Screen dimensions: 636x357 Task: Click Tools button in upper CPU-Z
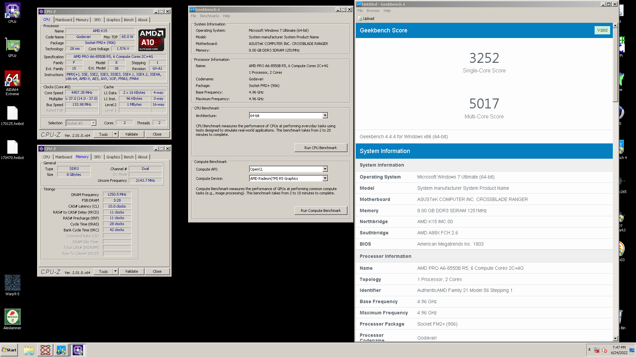click(103, 134)
